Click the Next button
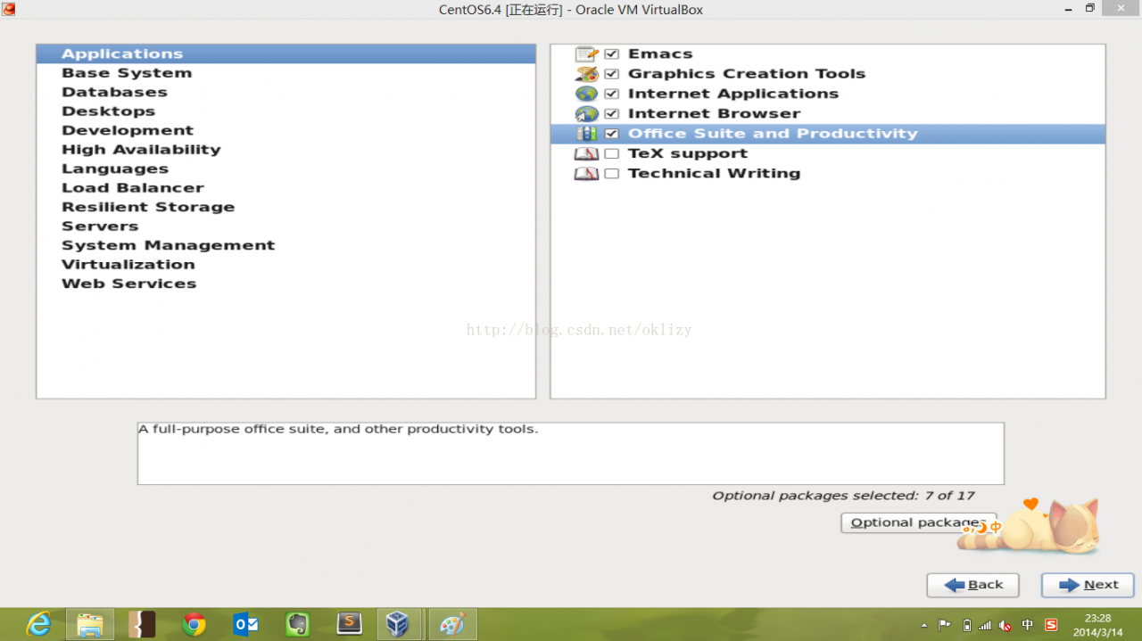This screenshot has height=641, width=1142. pos(1088,585)
